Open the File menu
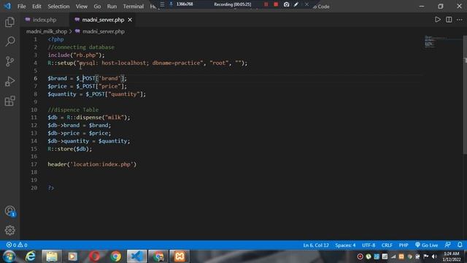467x263 pixels. point(21,7)
